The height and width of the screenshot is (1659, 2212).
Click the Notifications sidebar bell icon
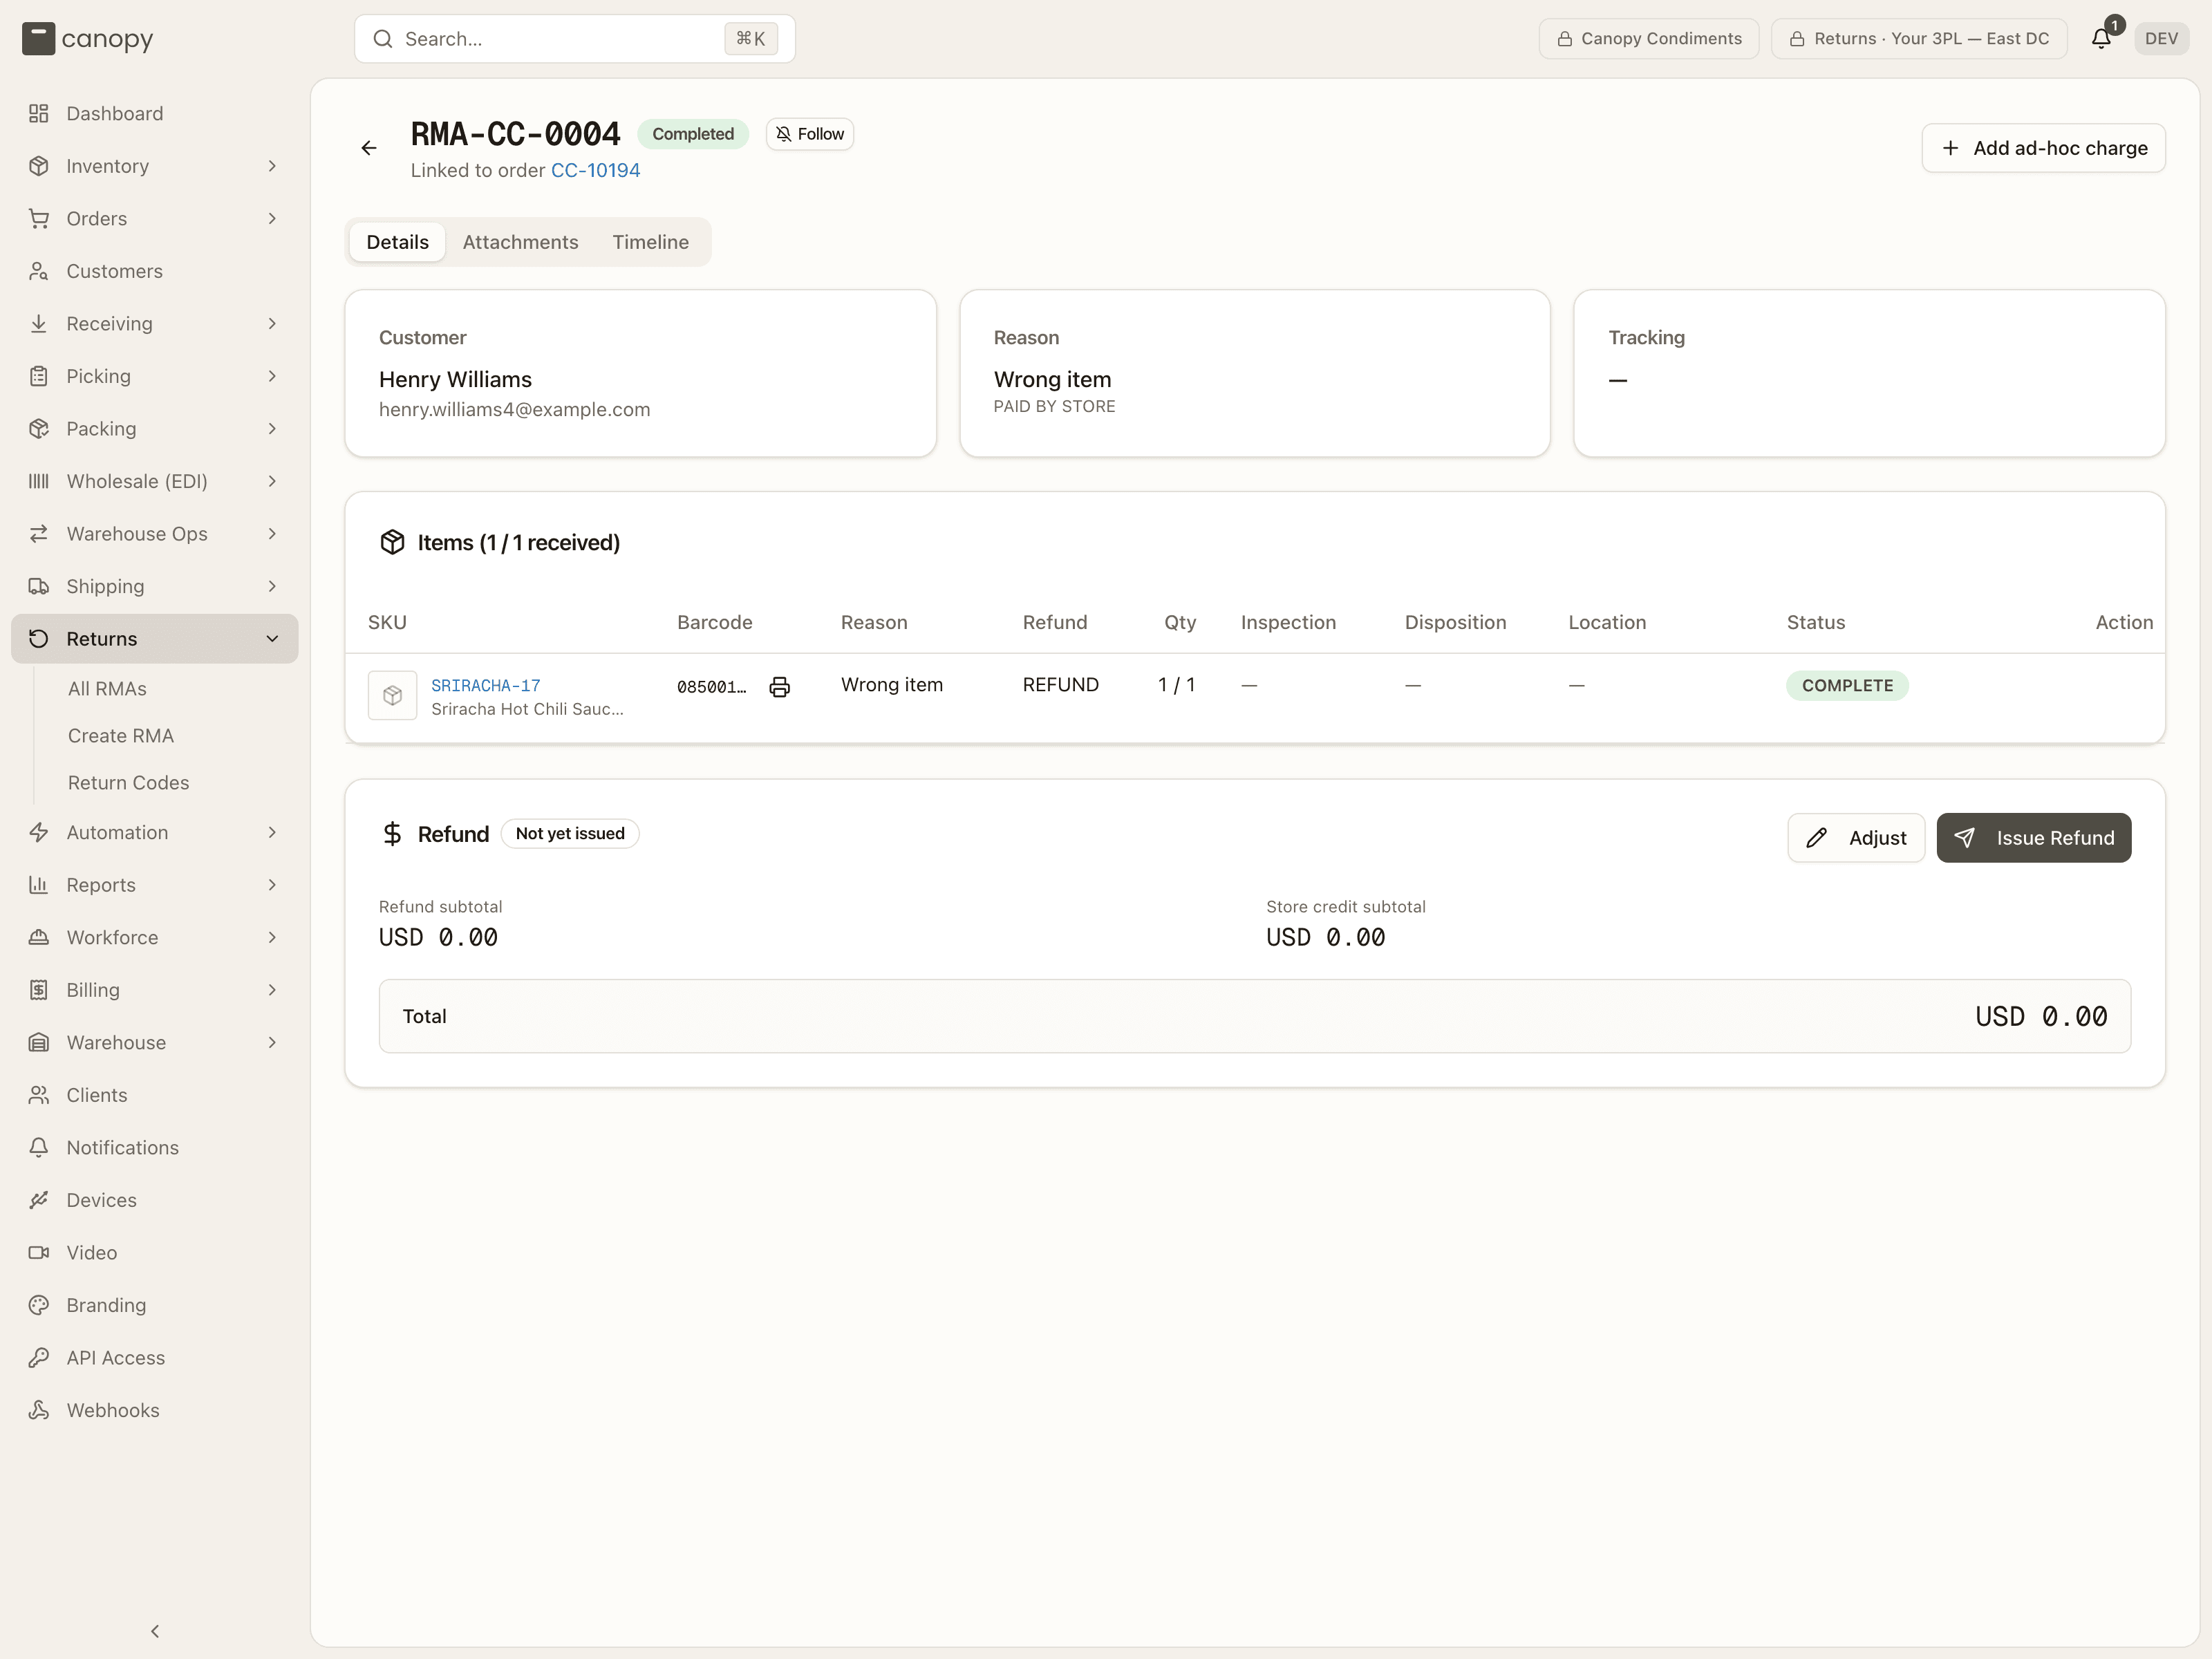coord(39,1147)
